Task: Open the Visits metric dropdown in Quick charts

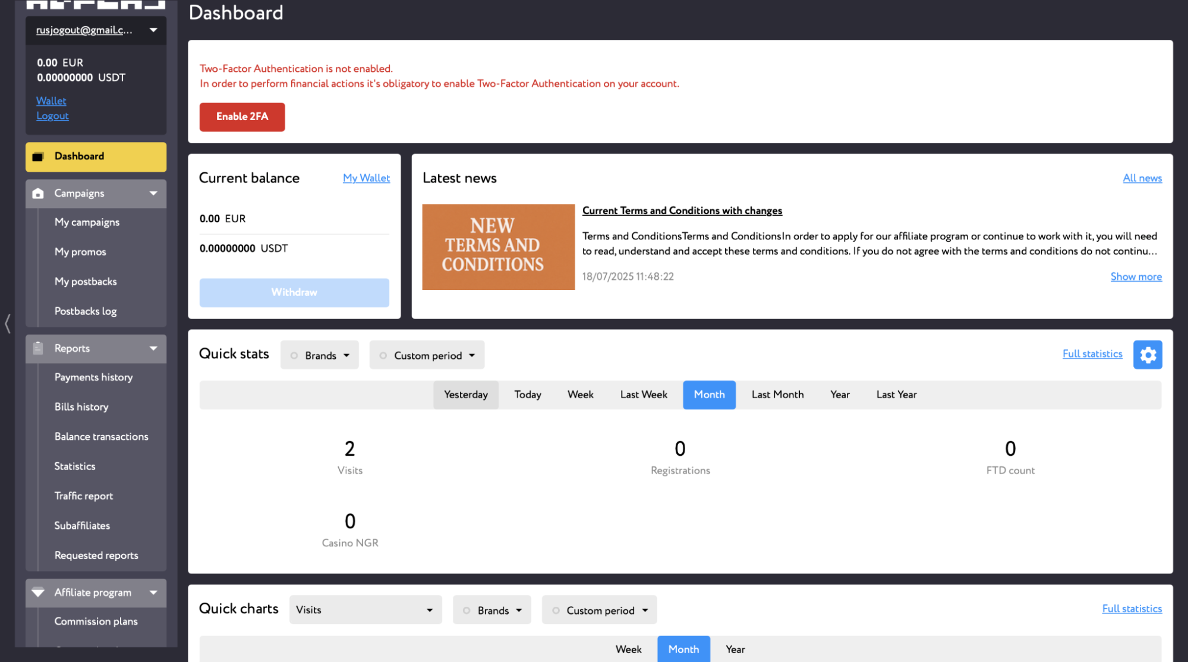Action: click(365, 610)
